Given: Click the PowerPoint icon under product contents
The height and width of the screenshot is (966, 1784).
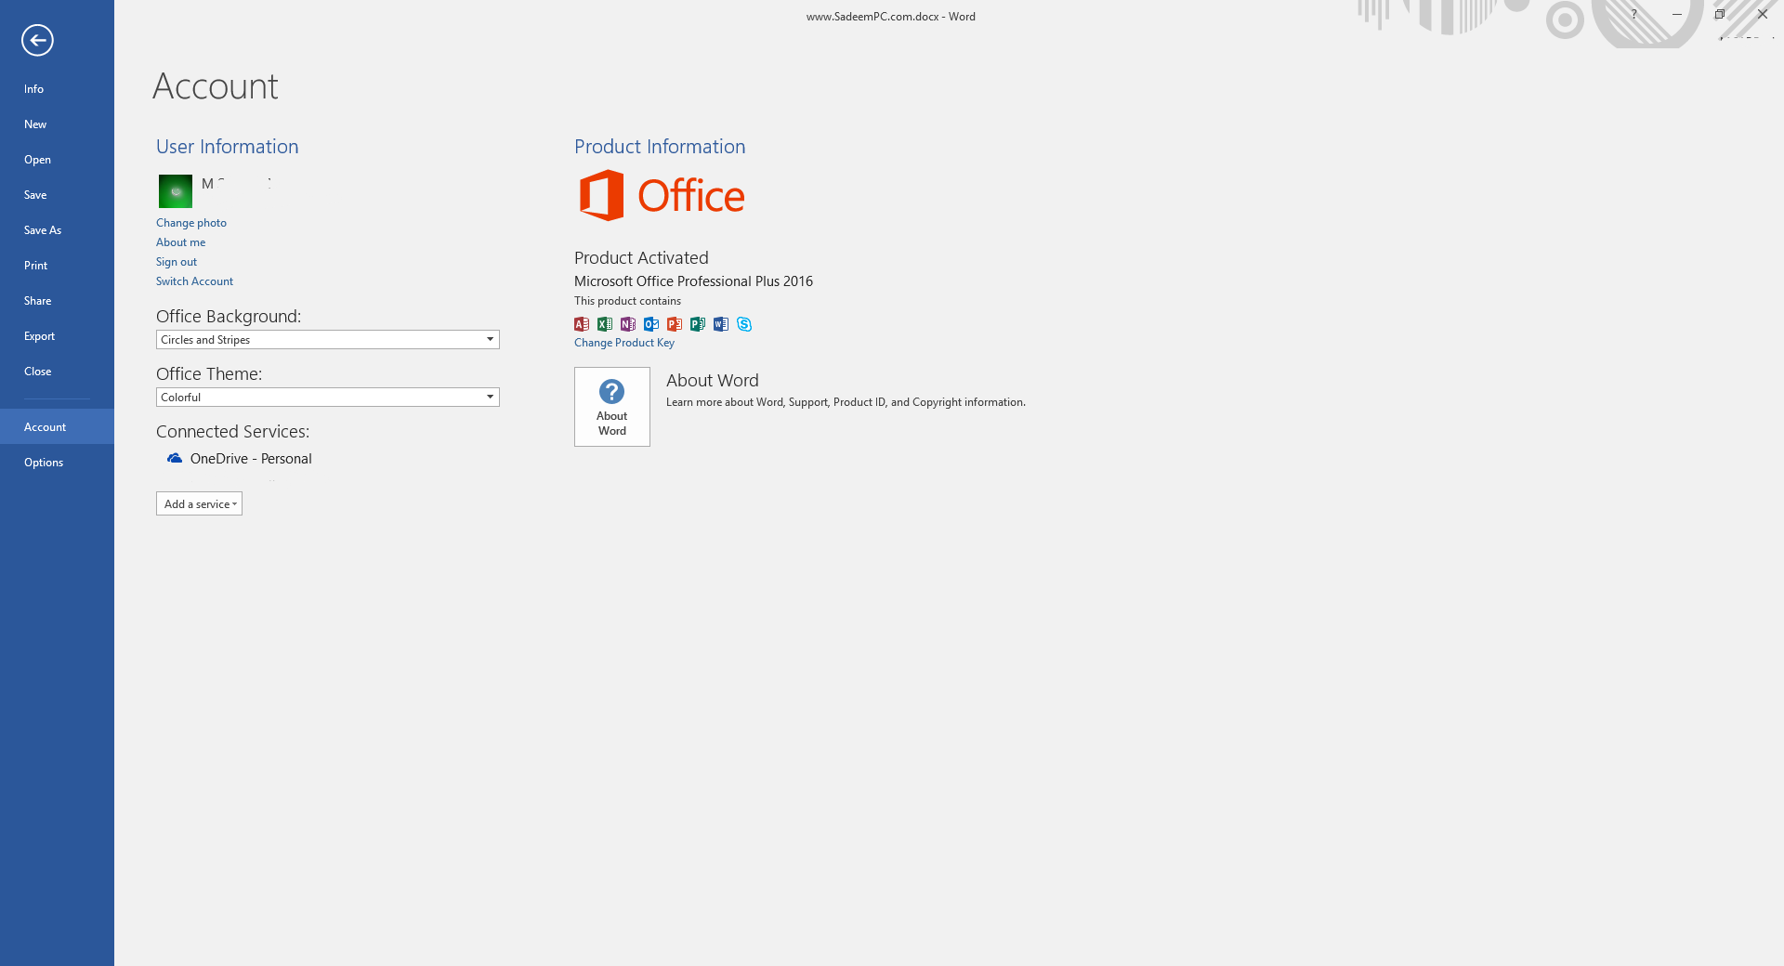Looking at the screenshot, I should [x=675, y=324].
